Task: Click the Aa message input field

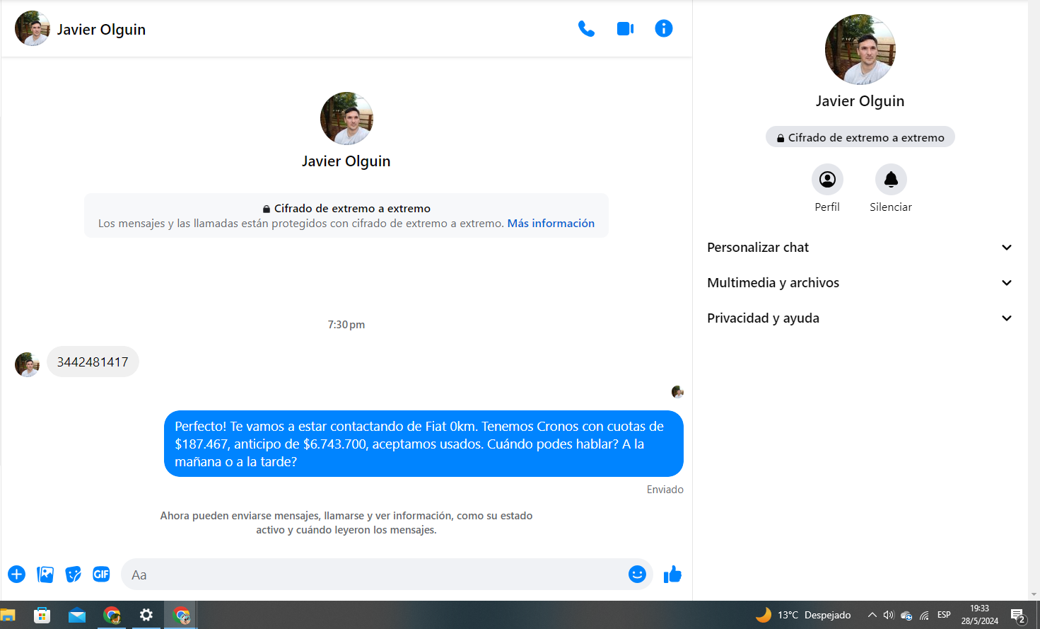Action: pyautogui.click(x=375, y=575)
